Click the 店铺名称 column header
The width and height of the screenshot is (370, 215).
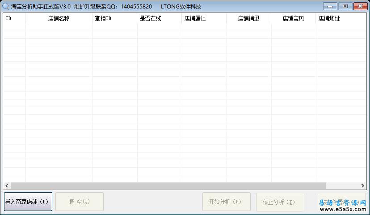[59, 19]
